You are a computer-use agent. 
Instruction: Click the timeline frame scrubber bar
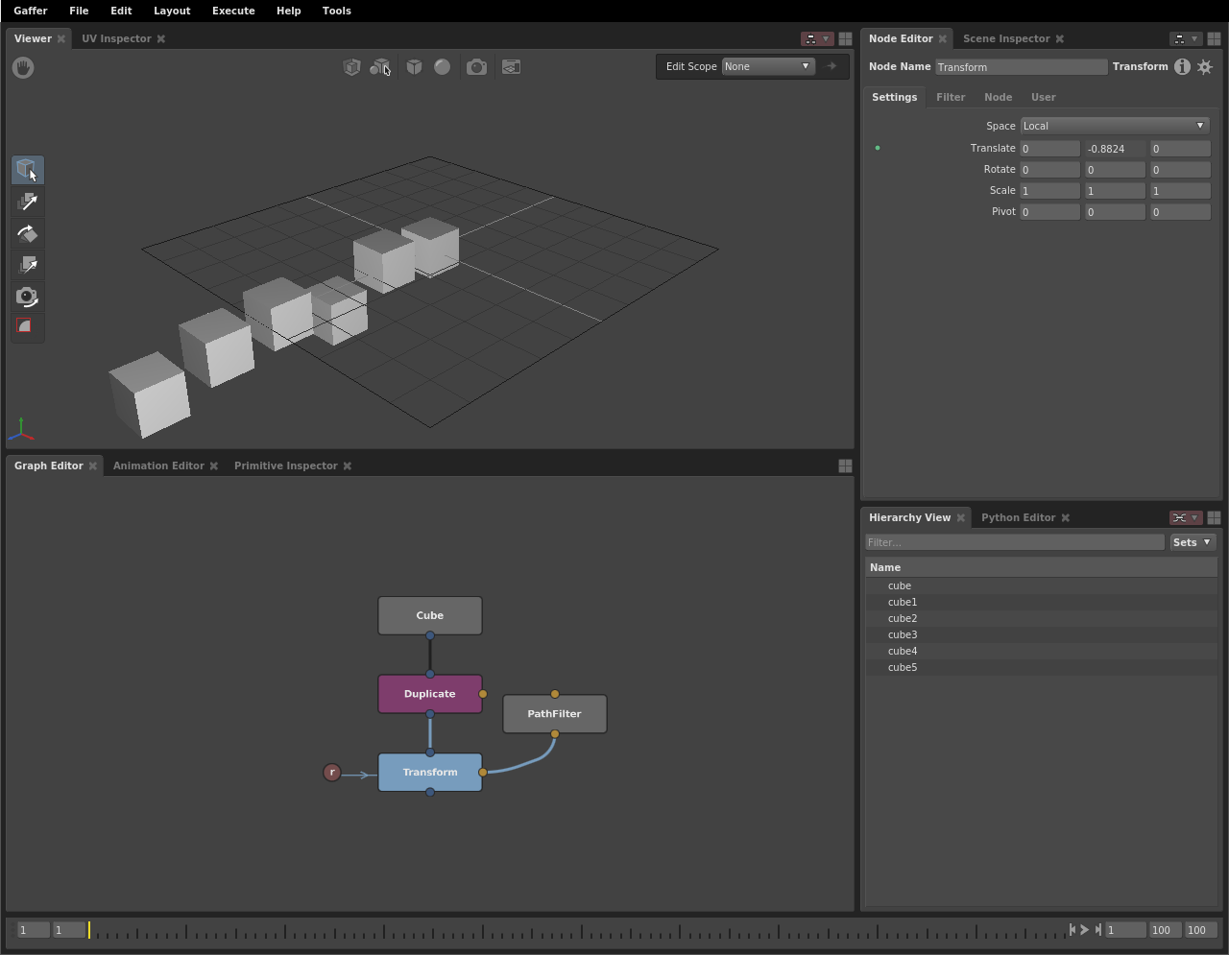pos(576,930)
